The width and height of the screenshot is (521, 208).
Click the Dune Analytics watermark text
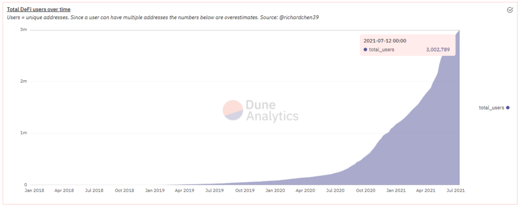tap(272, 110)
